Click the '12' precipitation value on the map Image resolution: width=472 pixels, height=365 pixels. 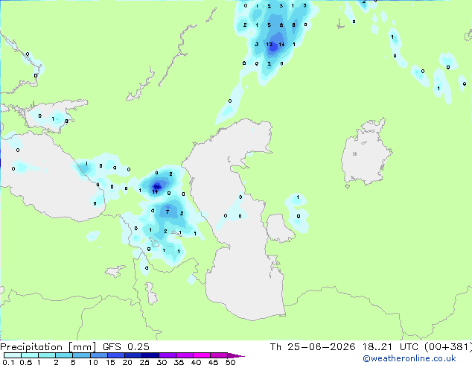pyautogui.click(x=269, y=45)
